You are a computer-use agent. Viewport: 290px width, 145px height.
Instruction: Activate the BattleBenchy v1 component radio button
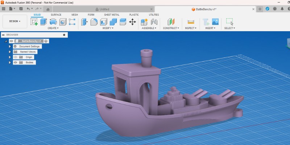tap(46, 41)
